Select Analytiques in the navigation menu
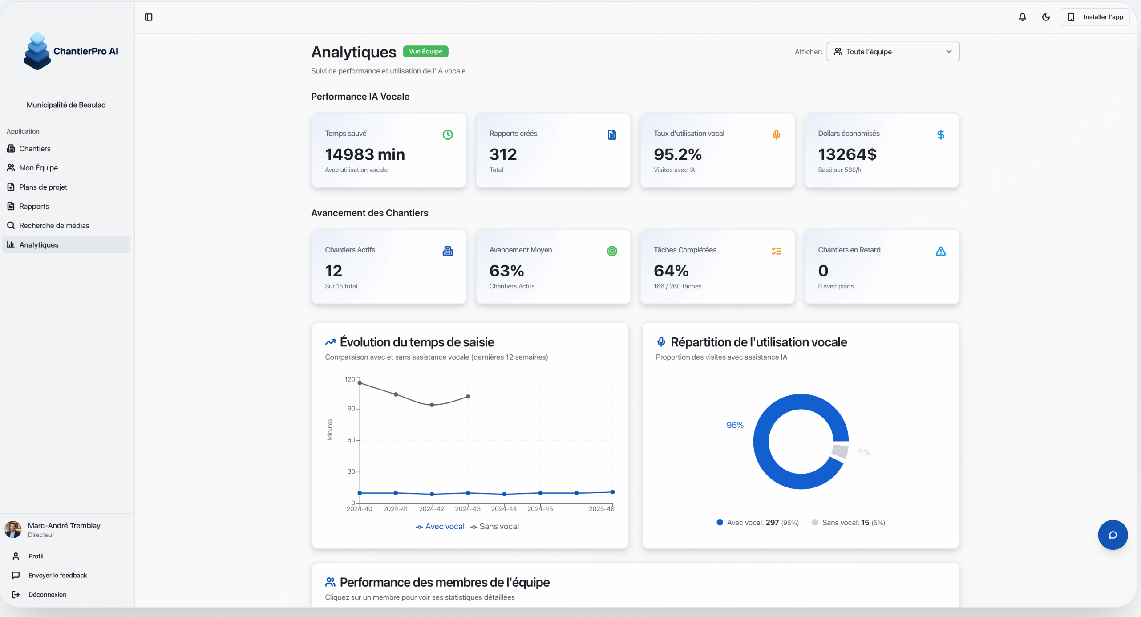Viewport: 1141px width, 617px height. coord(39,244)
